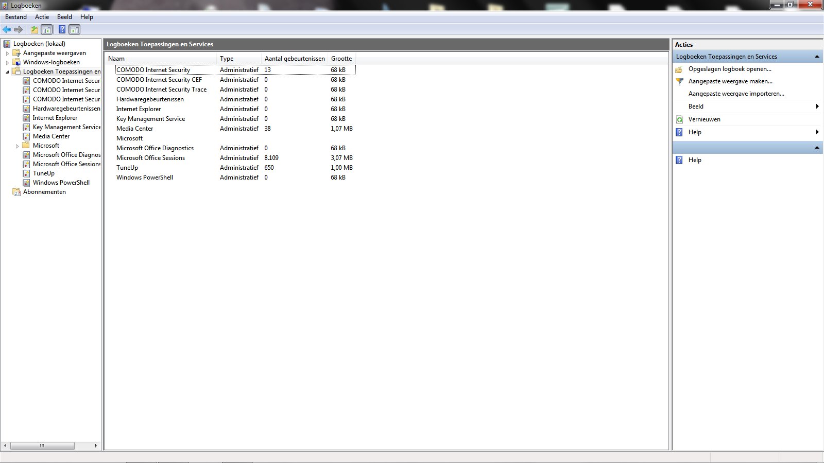Click the gray Forward arrow in the toolbar
Viewport: 824px width, 463px height.
click(19, 29)
